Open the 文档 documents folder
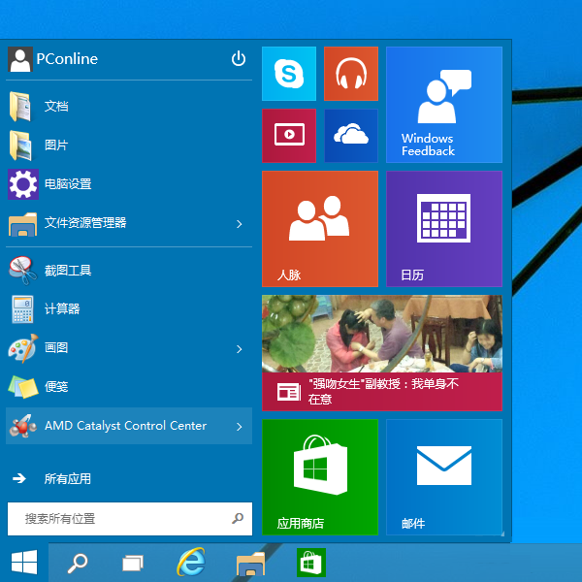582x582 pixels. pos(129,106)
